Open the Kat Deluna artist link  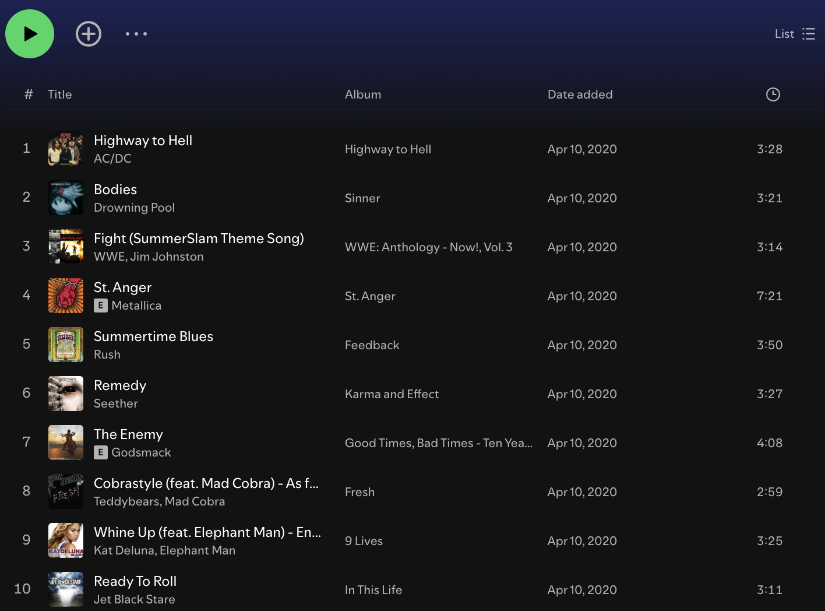124,550
